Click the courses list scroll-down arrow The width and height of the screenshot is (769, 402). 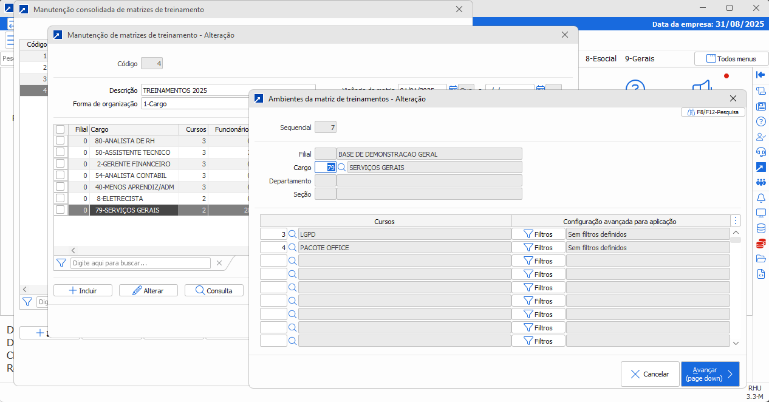[736, 343]
